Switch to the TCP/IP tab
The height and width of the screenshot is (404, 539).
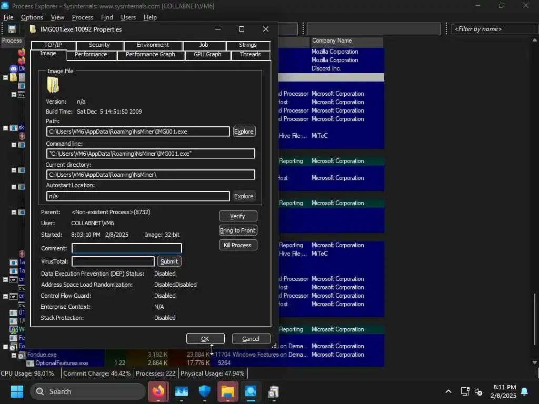point(53,45)
